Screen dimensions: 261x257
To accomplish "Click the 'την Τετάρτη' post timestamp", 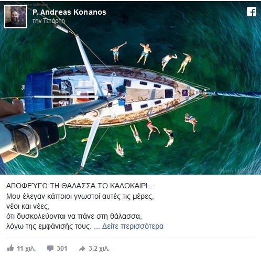I will (49, 21).
